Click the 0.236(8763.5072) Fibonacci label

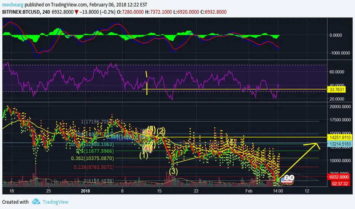click(94, 167)
